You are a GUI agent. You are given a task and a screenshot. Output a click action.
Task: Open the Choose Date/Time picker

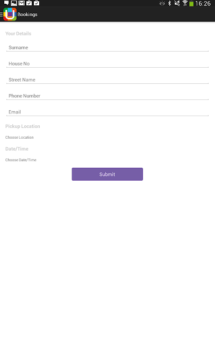pos(21,160)
